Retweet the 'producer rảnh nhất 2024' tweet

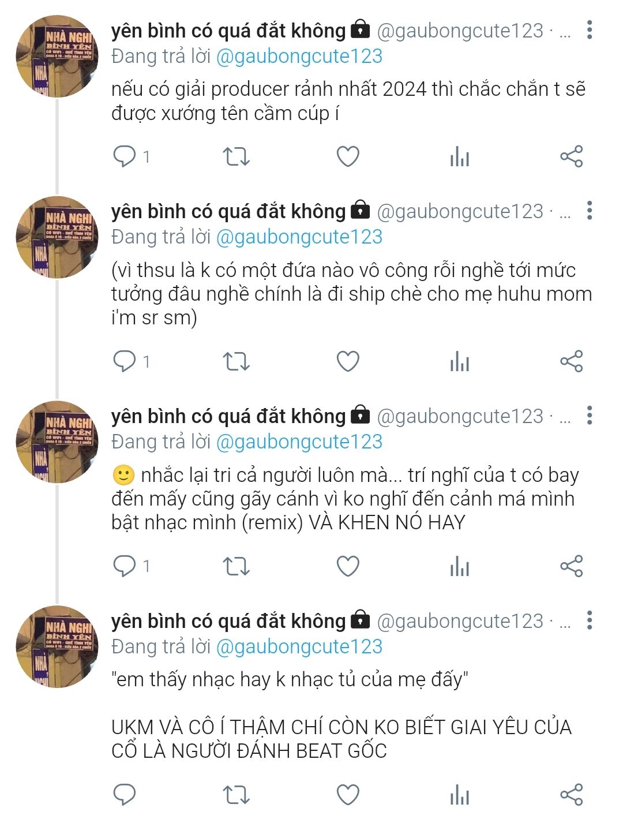(x=236, y=156)
